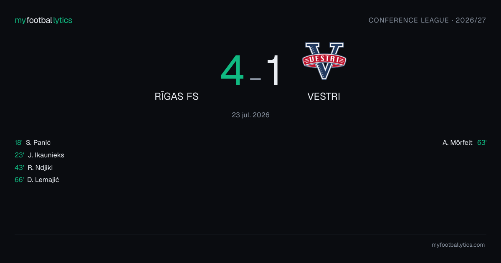Click scorer J. Ikaunieks
Viewport: 501px width, 263px height.
point(46,155)
